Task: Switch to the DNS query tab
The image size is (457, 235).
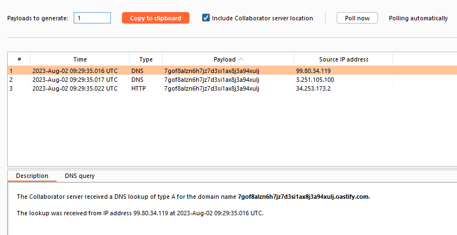Action: point(80,176)
